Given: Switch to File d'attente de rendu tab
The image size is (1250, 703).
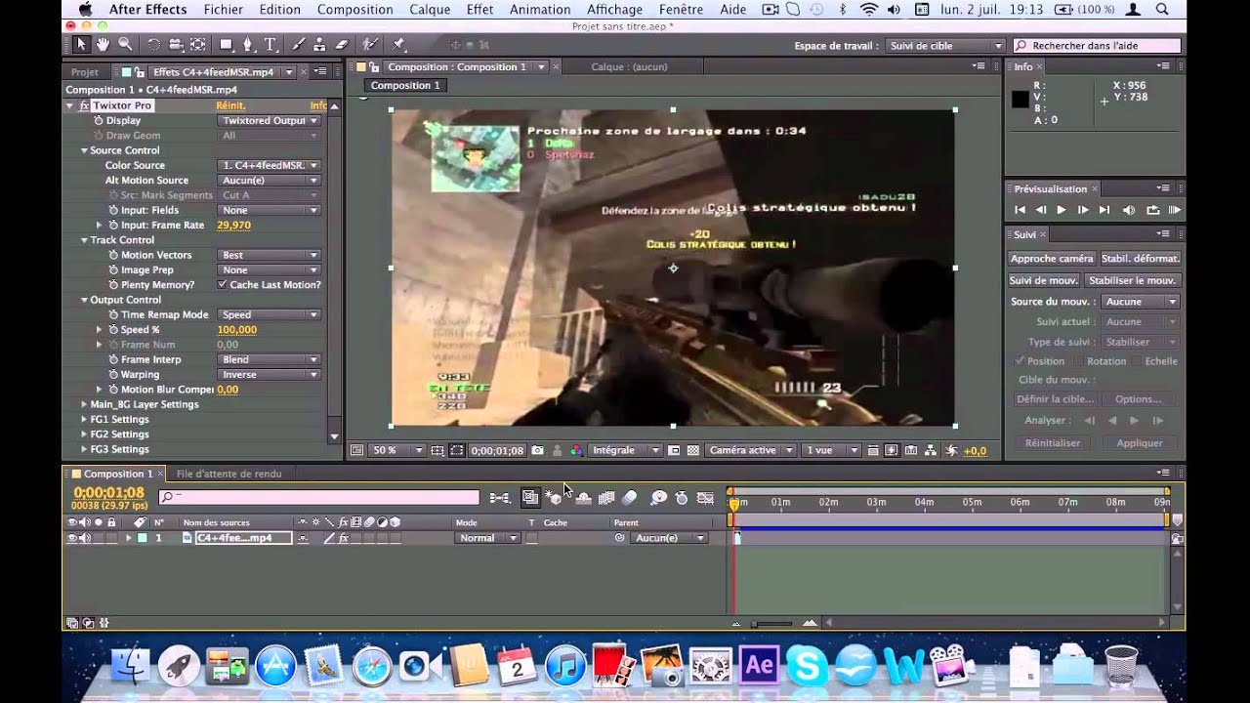Looking at the screenshot, I should (229, 474).
